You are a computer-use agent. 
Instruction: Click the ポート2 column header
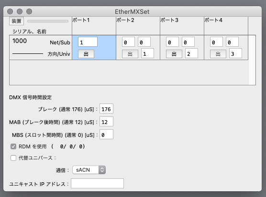click(138, 26)
